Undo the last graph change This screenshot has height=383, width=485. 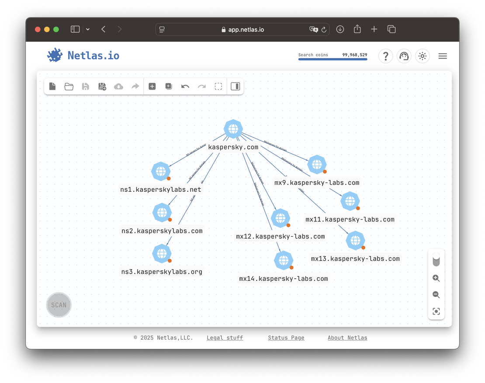coord(185,86)
